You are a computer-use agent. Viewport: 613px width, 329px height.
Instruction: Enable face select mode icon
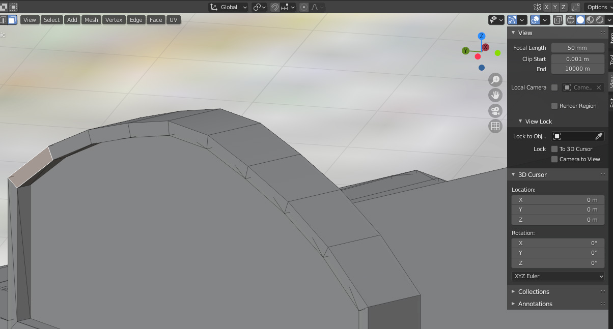pyautogui.click(x=12, y=20)
